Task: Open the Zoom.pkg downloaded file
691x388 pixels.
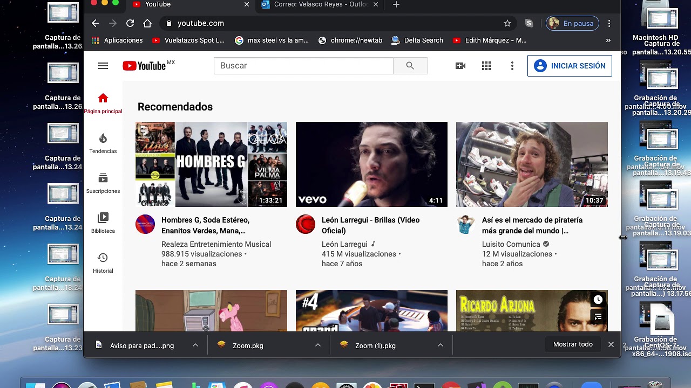Action: pos(241,345)
